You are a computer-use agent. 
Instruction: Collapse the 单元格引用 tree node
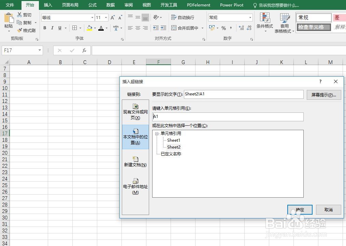[x=157, y=134]
